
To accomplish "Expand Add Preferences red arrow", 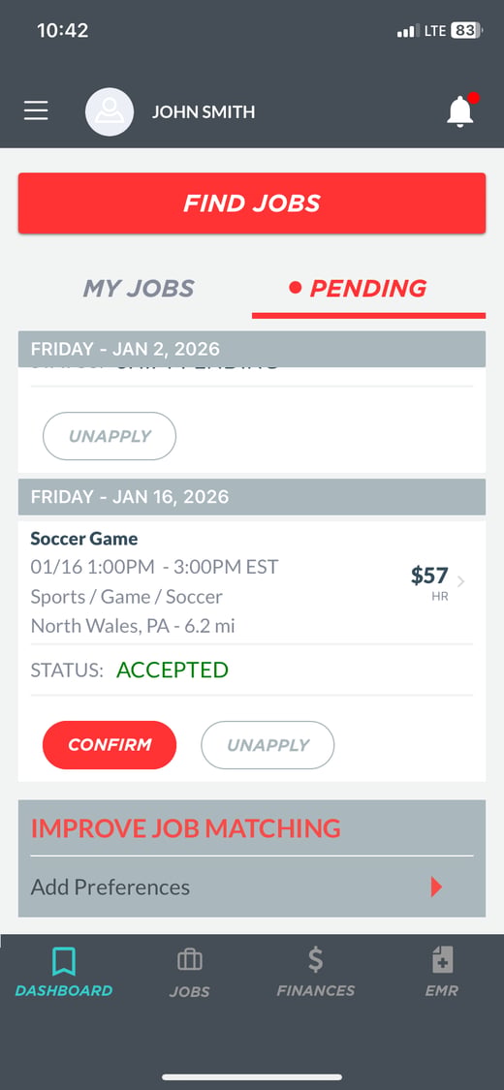I will click(436, 887).
